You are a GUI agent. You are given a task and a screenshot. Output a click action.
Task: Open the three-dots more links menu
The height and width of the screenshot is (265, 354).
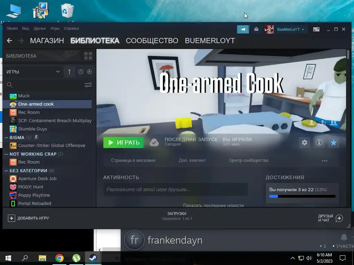coord(324,161)
